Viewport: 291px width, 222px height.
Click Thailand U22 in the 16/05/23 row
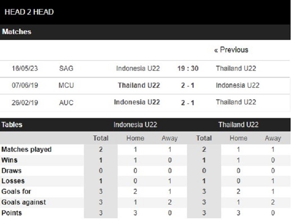pos(236,68)
